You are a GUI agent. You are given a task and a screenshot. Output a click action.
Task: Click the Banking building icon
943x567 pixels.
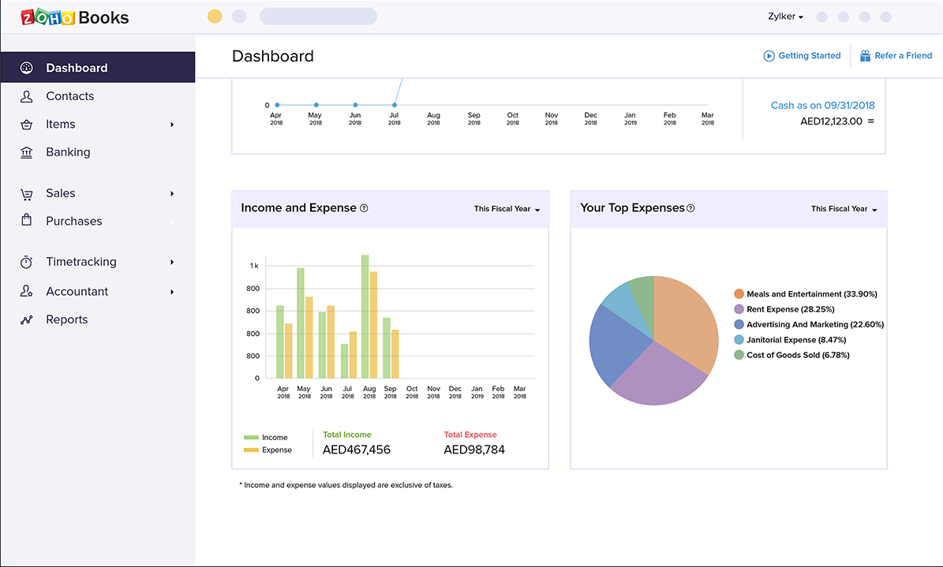click(27, 152)
